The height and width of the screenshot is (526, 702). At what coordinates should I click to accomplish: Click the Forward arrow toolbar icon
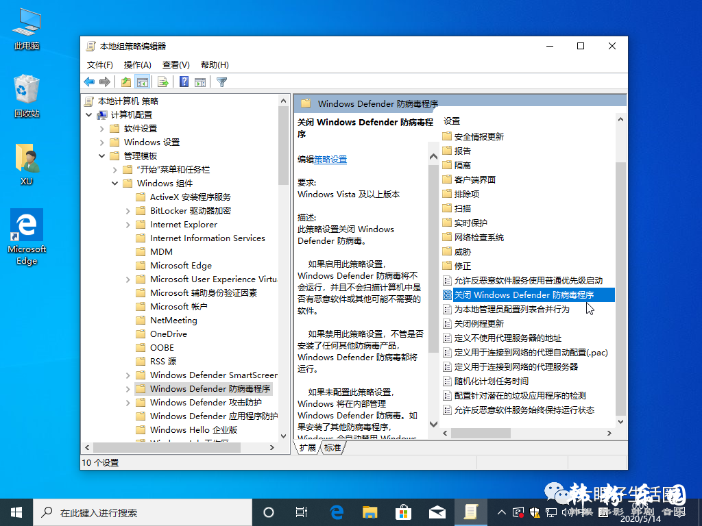(105, 82)
